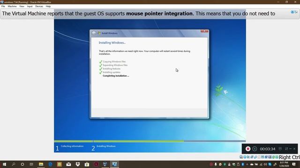This screenshot has height=168, width=300.
Task: Pause the screen recording
Action: (x=255, y=149)
